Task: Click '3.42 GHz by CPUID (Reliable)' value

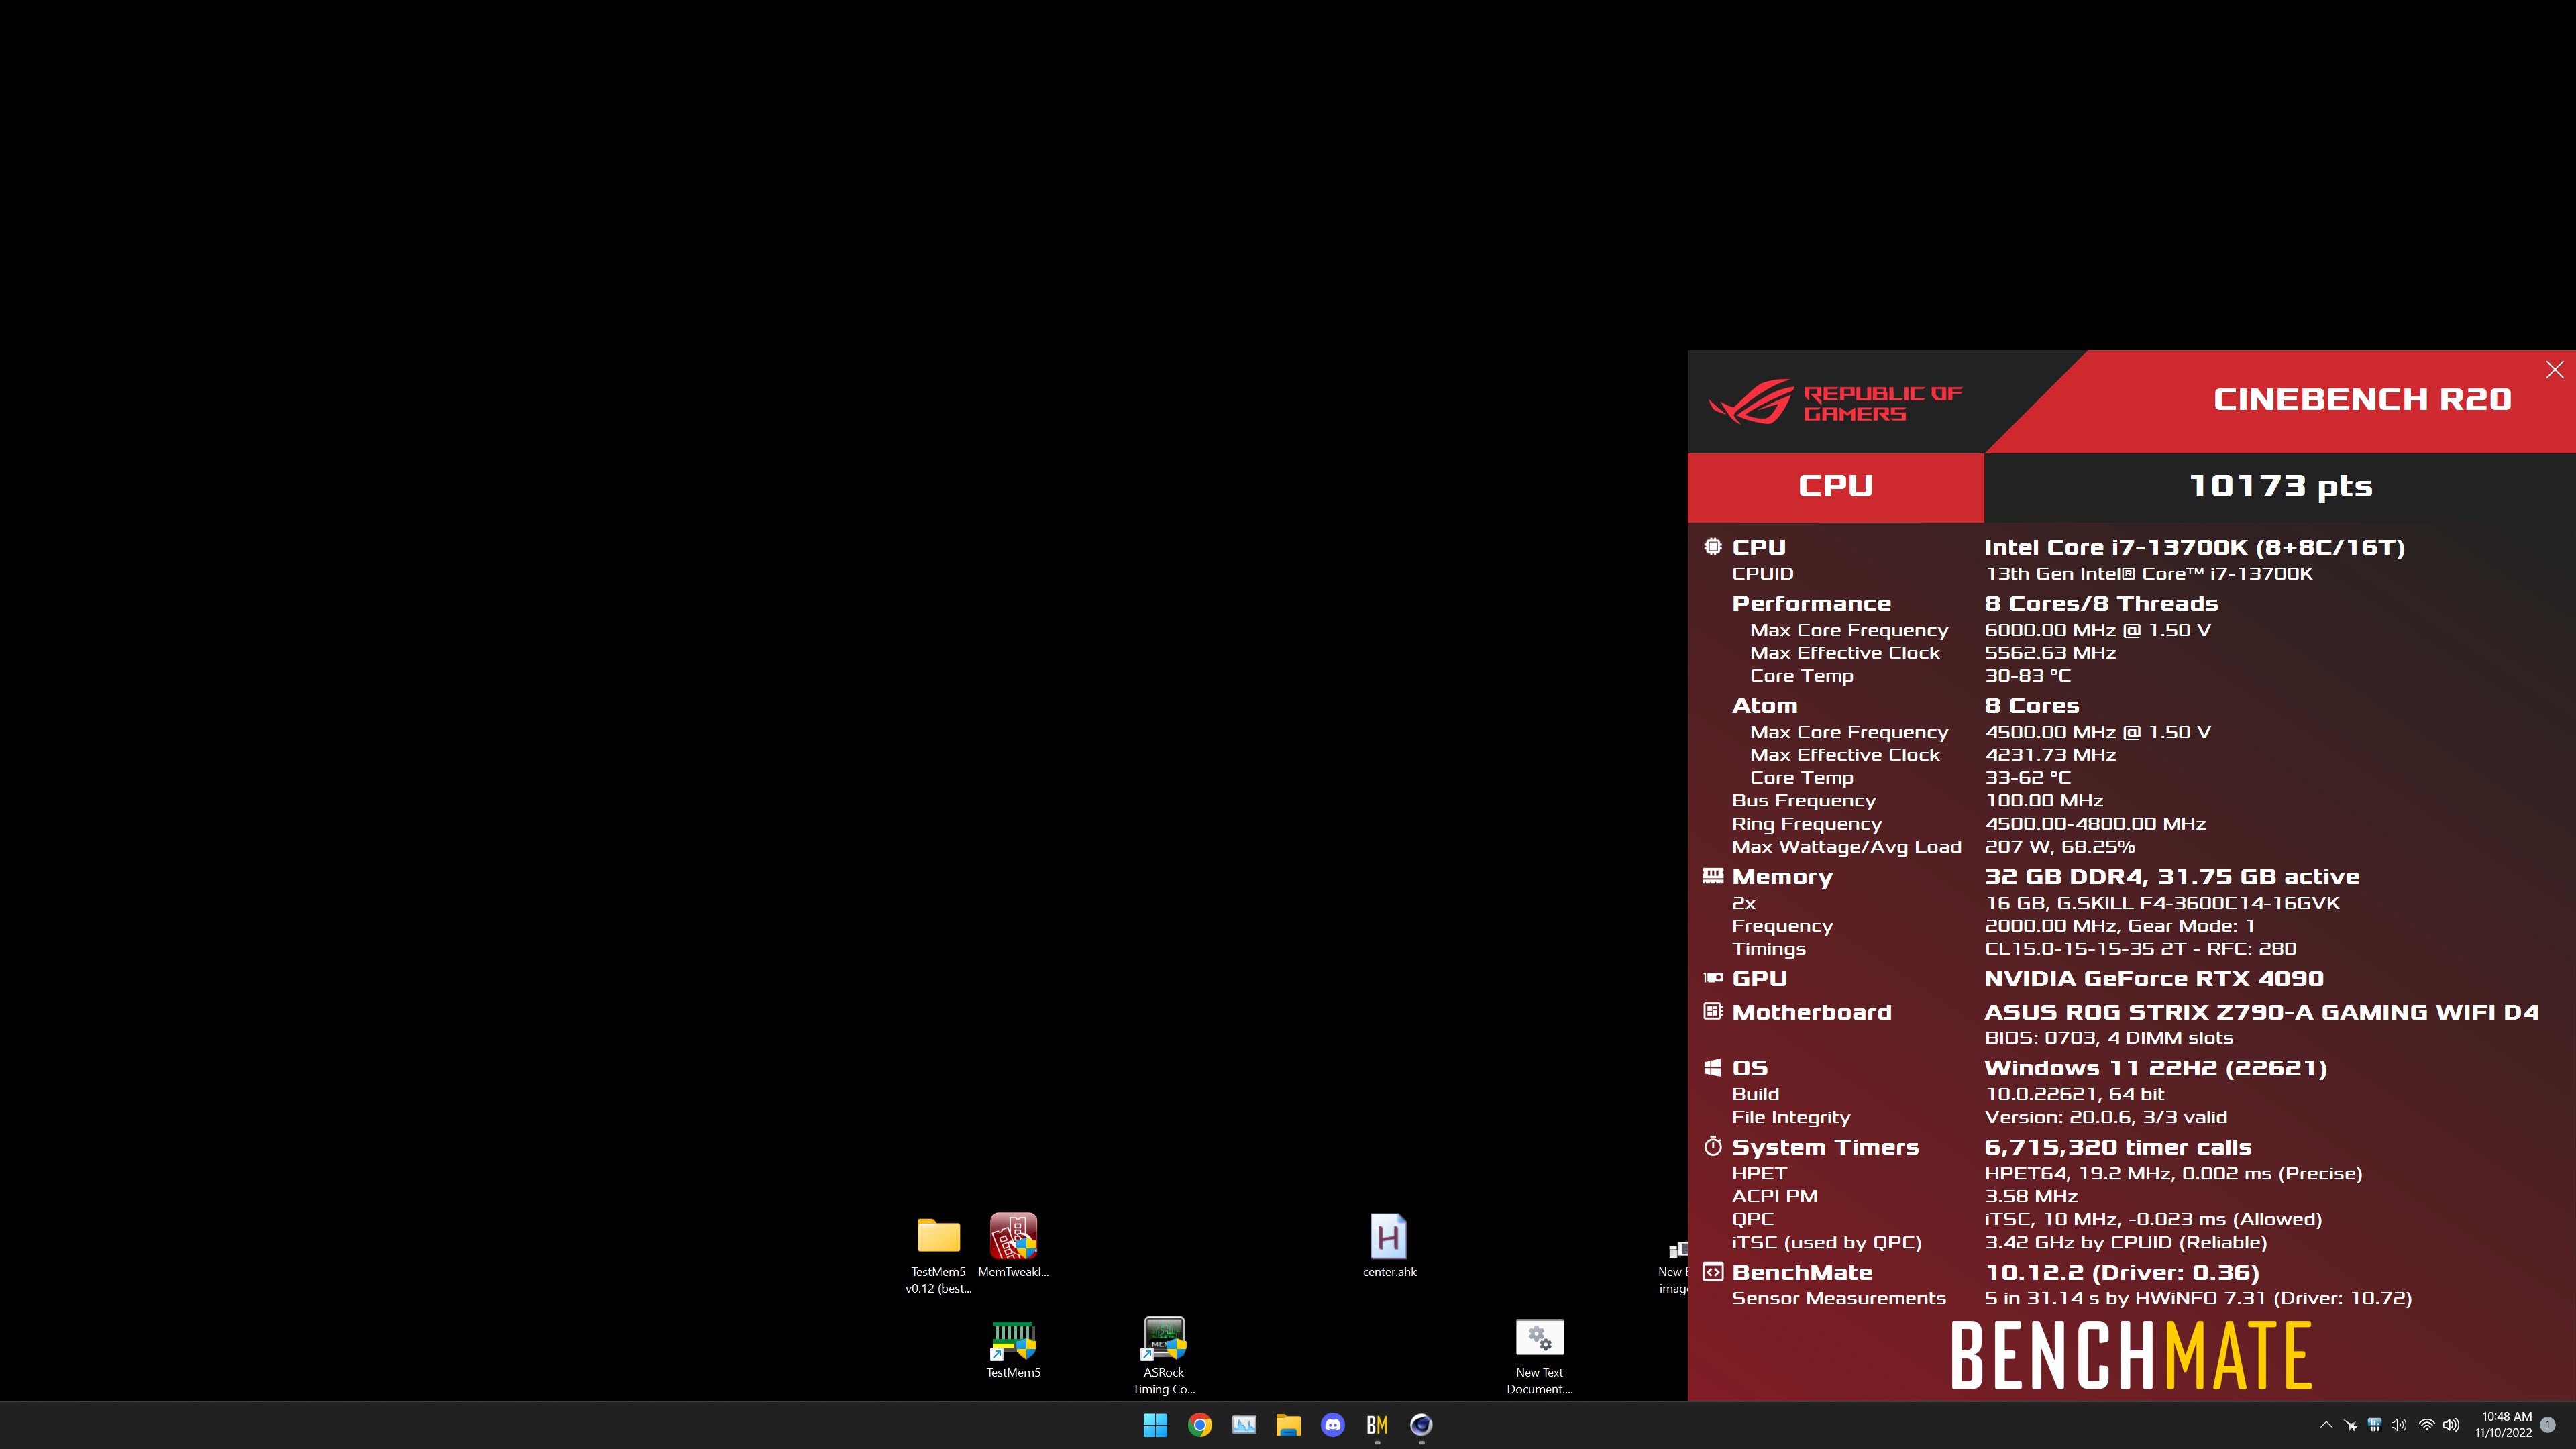Action: point(2126,1242)
